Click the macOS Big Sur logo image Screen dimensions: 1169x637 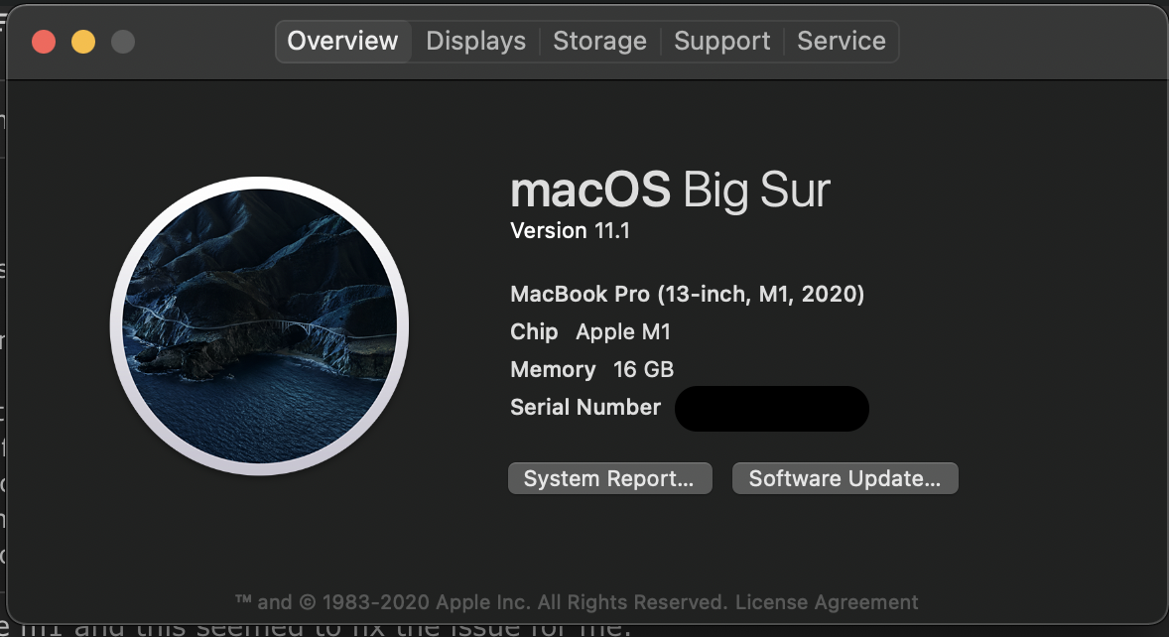(x=259, y=325)
